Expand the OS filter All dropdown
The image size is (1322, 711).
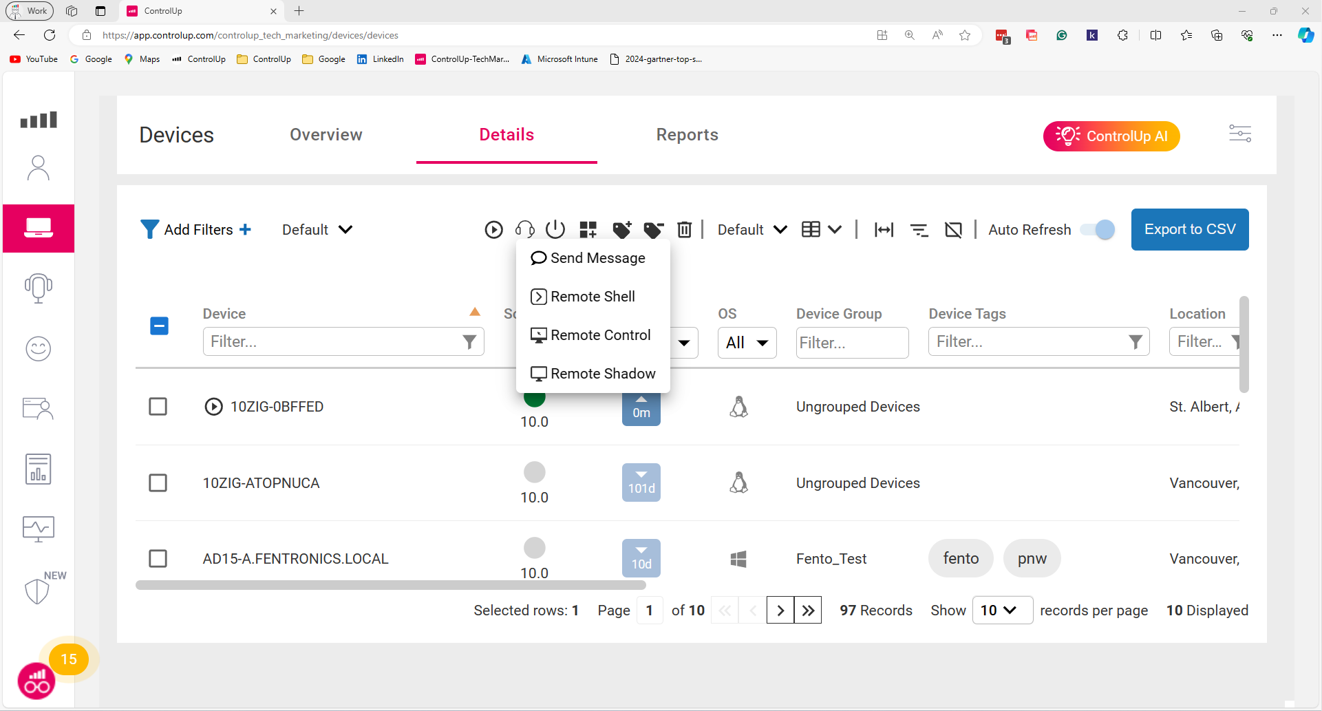[747, 343]
